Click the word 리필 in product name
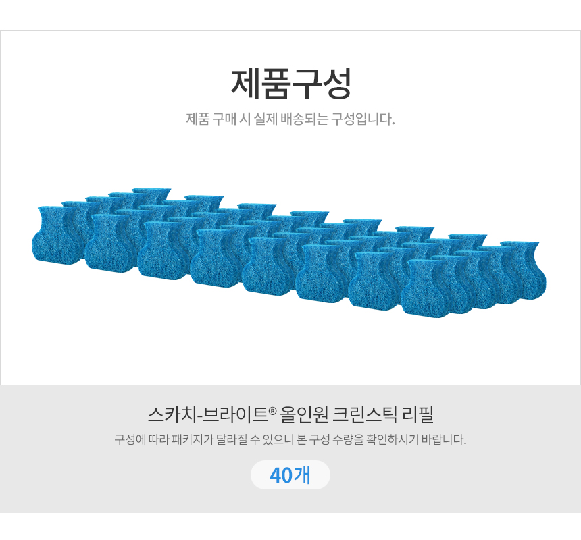The image size is (581, 540). (418, 414)
